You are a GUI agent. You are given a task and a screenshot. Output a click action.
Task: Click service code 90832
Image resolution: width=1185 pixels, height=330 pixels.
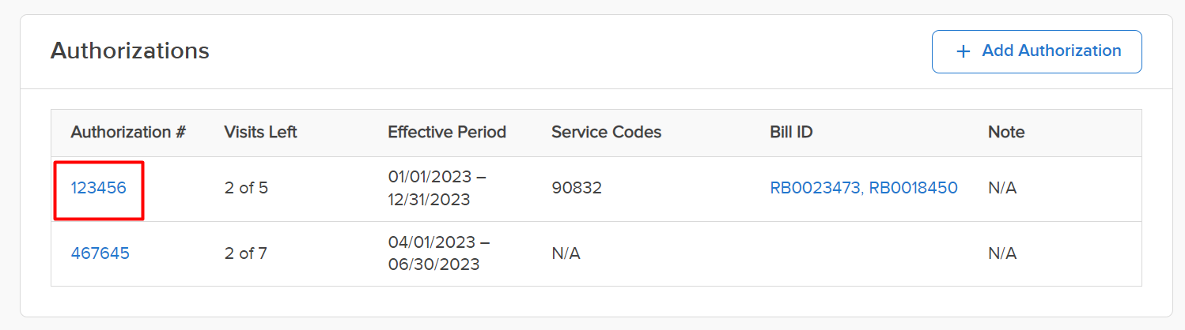(x=577, y=189)
